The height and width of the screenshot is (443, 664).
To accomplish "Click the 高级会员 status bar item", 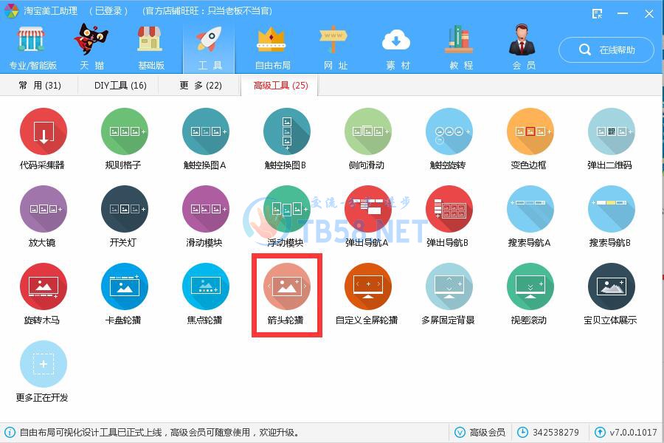I will pos(480,432).
